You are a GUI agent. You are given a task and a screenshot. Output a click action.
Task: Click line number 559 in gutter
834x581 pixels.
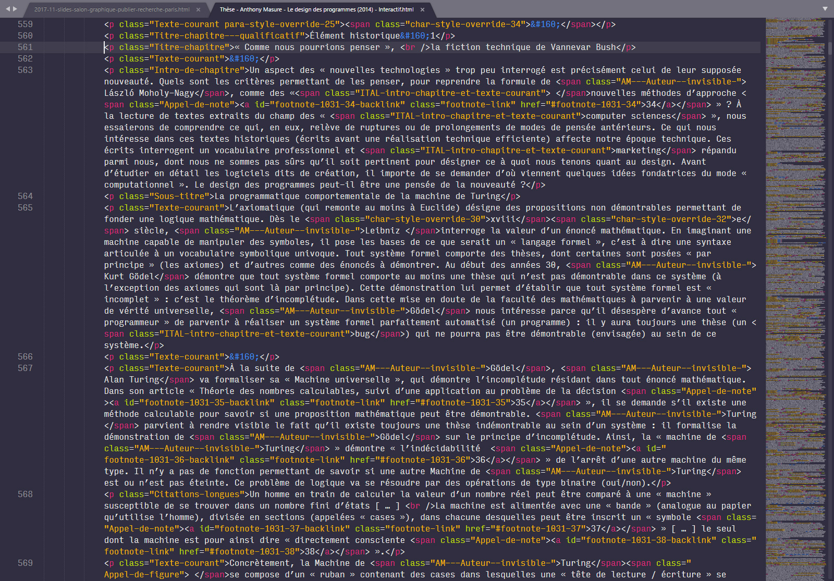(25, 24)
